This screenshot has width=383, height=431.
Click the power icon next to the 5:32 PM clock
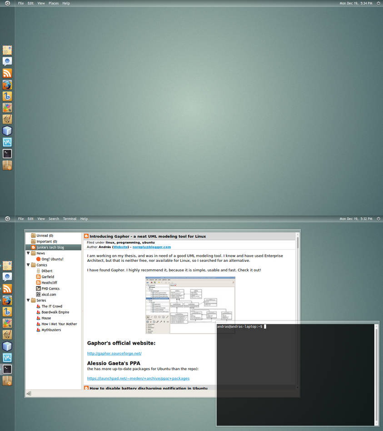click(378, 219)
